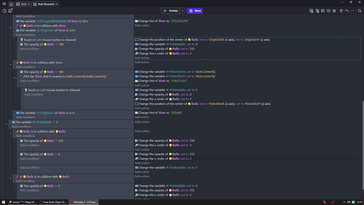The width and height of the screenshot is (364, 205).
Task: Open the search in events magnifier
Action: pos(360,11)
